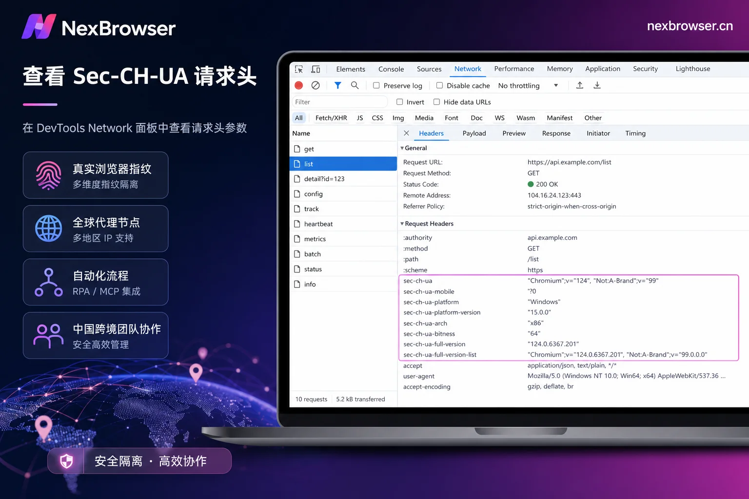Select the Network tab
Viewport: 749px width, 499px height.
(468, 69)
